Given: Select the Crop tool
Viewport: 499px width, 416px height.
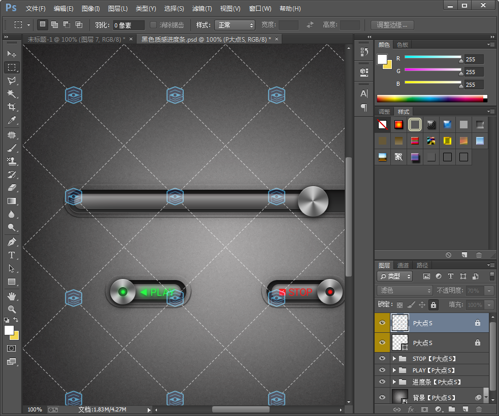Looking at the screenshot, I should tap(12, 107).
